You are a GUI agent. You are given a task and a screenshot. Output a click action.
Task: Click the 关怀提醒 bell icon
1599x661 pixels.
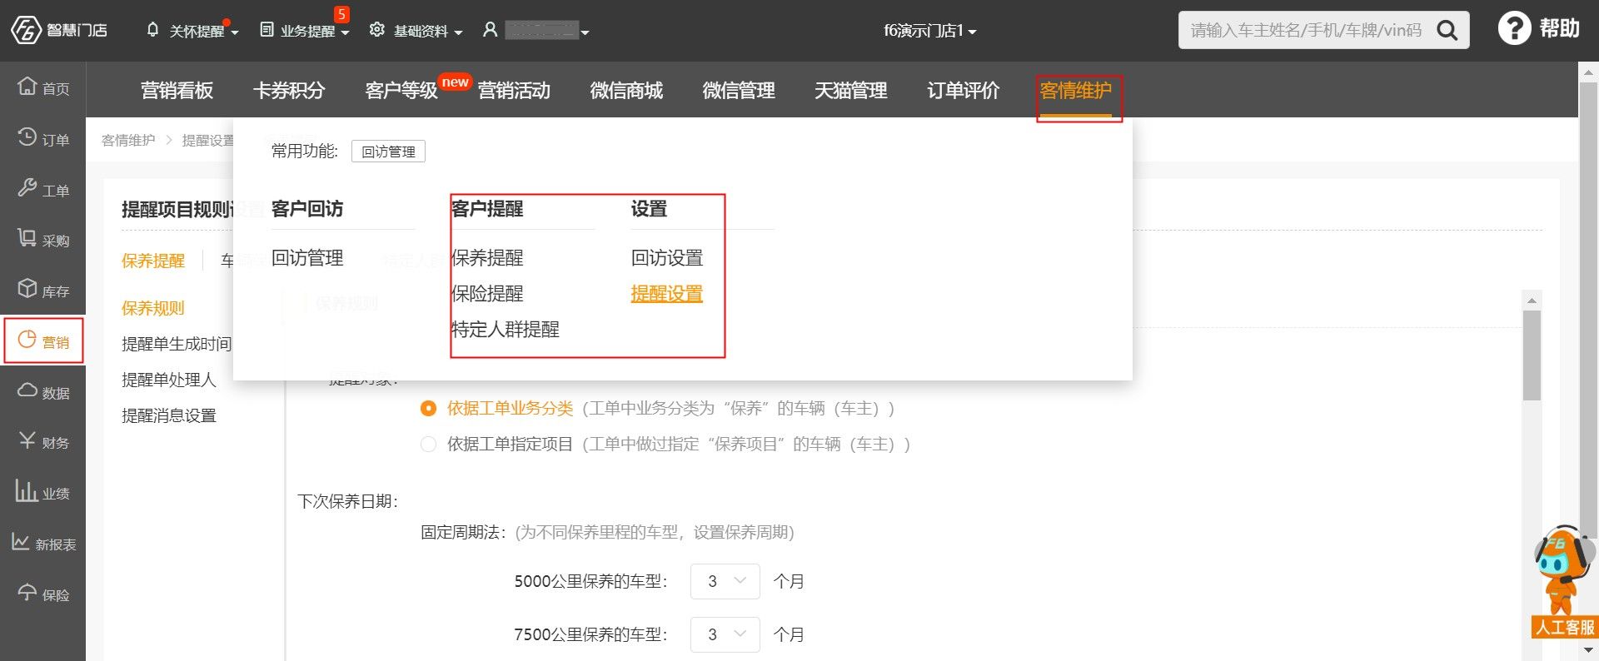[x=152, y=30]
